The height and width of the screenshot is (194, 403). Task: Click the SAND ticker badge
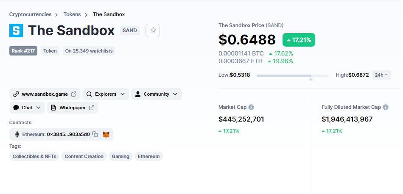(130, 30)
